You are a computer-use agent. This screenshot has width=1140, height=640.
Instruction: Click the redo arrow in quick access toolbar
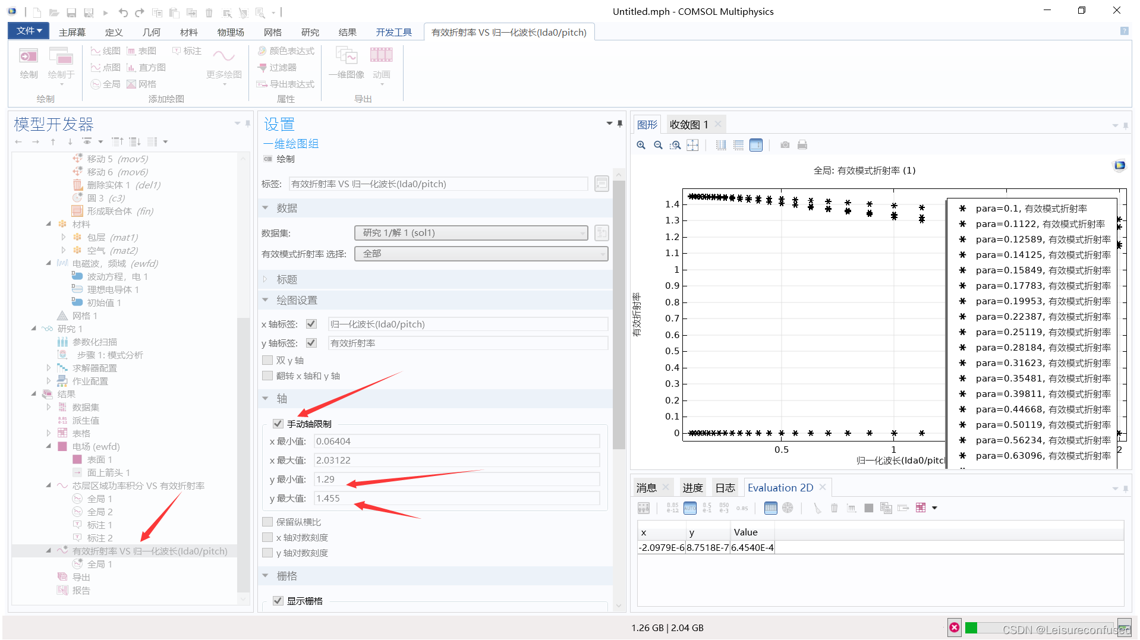tap(140, 12)
